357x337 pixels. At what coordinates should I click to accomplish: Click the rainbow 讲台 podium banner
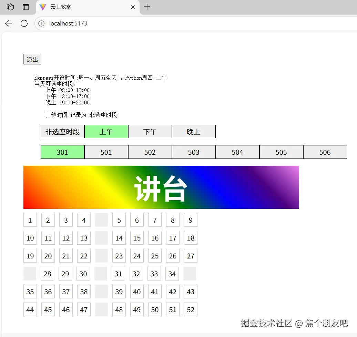pos(161,187)
